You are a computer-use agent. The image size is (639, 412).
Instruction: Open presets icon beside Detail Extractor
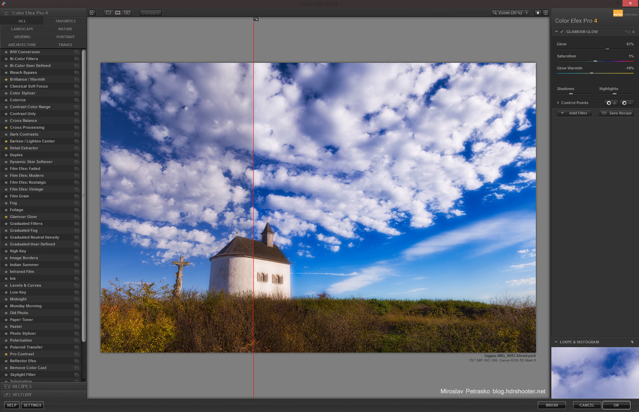point(77,148)
